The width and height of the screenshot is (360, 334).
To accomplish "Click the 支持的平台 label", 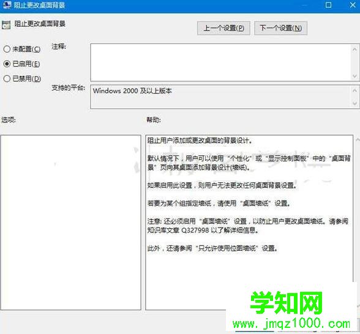I will click(x=68, y=87).
